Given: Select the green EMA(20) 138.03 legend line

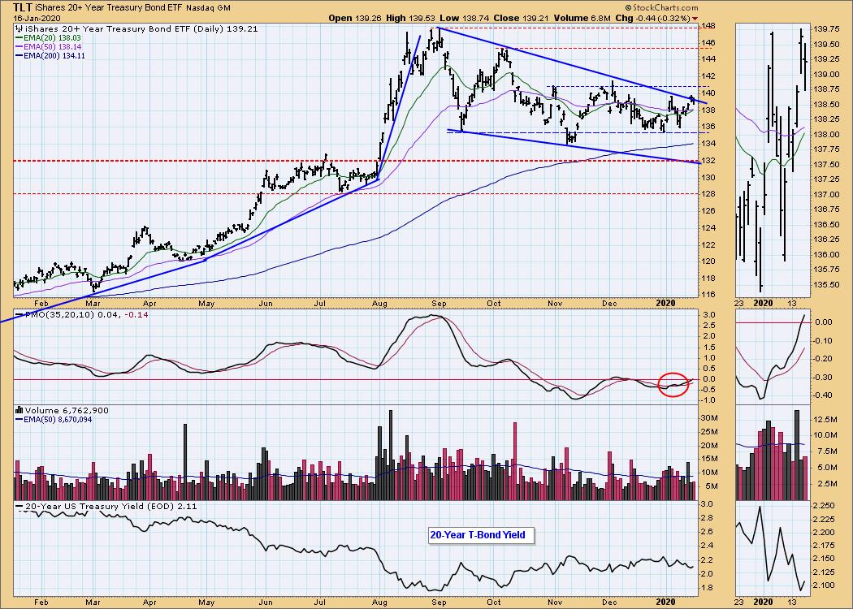Looking at the screenshot, I should [x=48, y=38].
